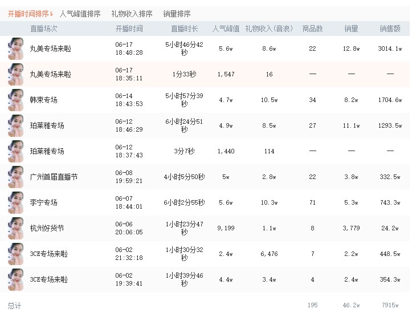Open 珀莱雅专场 stream started 18:37:43
The image size is (412, 317).
(47, 151)
